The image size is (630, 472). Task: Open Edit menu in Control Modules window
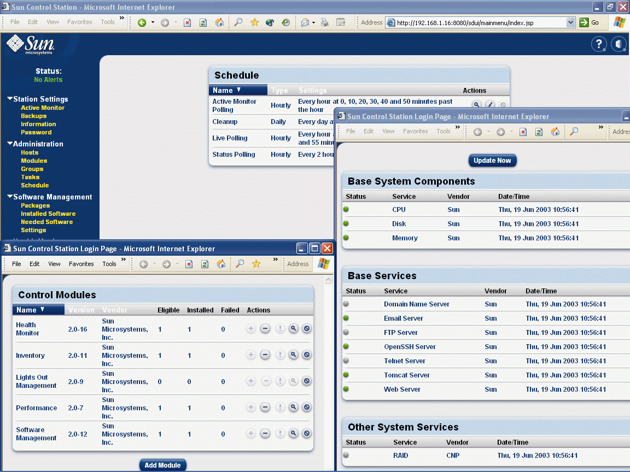coord(34,264)
